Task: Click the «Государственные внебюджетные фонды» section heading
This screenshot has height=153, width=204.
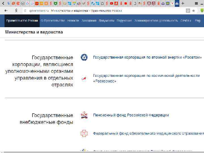Action: pyautogui.click(x=46, y=119)
